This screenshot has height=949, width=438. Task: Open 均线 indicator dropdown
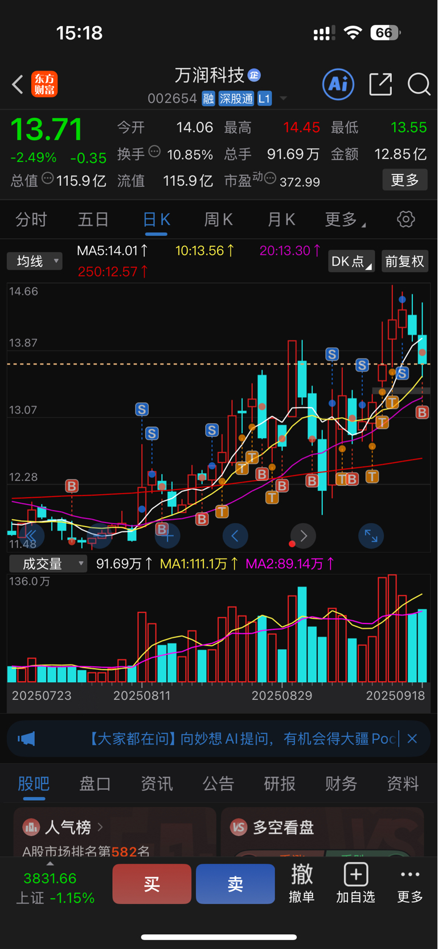point(35,261)
